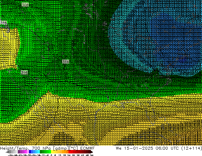Click the 308 contour label
The image size is (202, 156).
pos(25,5)
